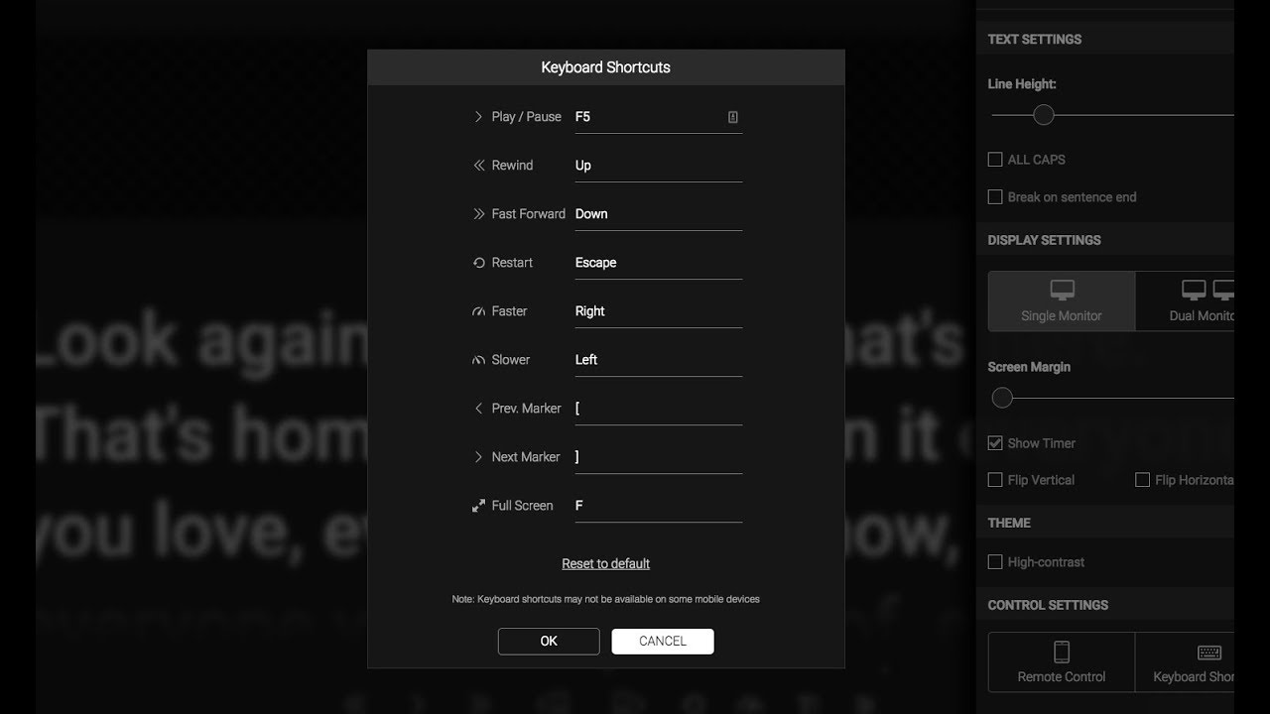Click the Reset to default link
1270x714 pixels.
click(x=605, y=562)
